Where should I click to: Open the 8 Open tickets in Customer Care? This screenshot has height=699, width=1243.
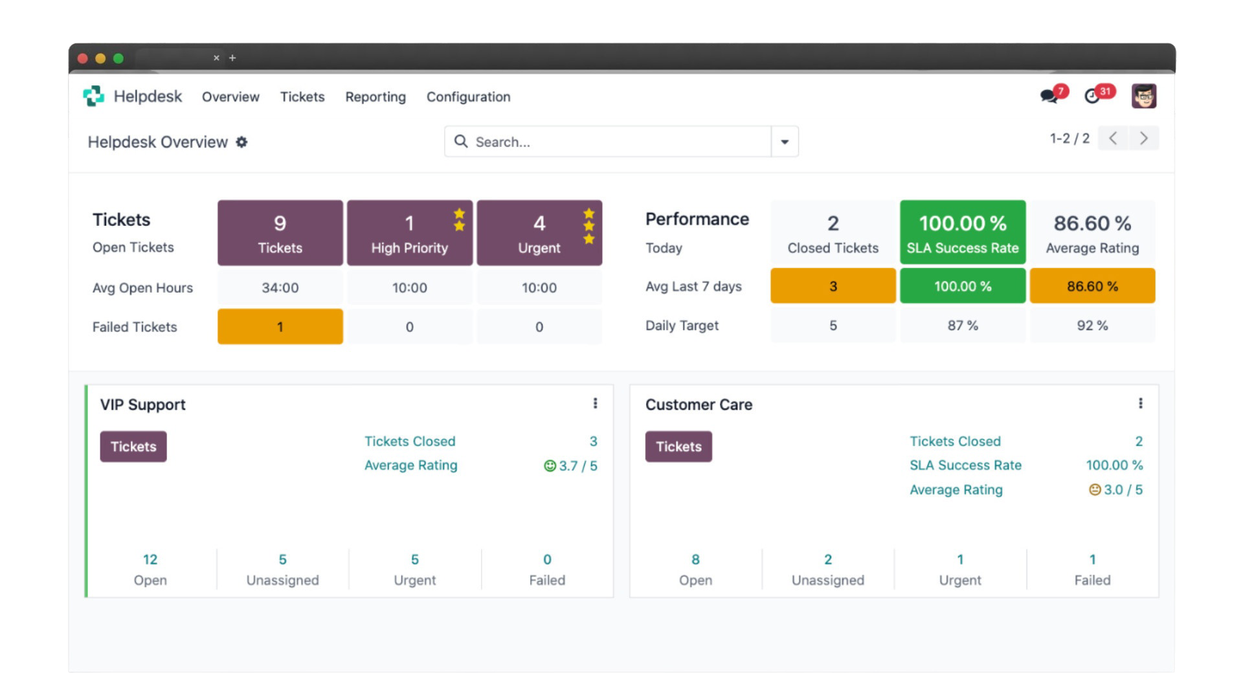click(695, 570)
